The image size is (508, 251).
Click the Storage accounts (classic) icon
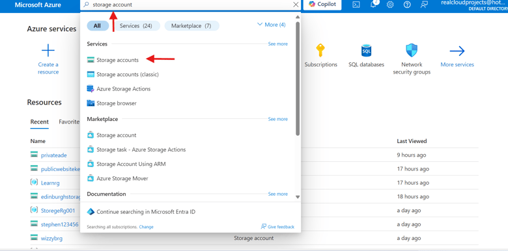pyautogui.click(x=91, y=74)
